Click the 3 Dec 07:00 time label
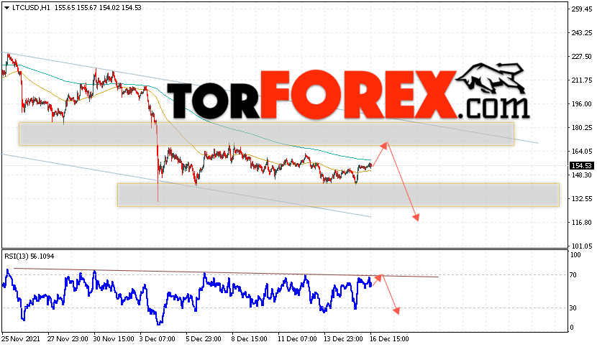This screenshot has width=597, height=347. (158, 338)
